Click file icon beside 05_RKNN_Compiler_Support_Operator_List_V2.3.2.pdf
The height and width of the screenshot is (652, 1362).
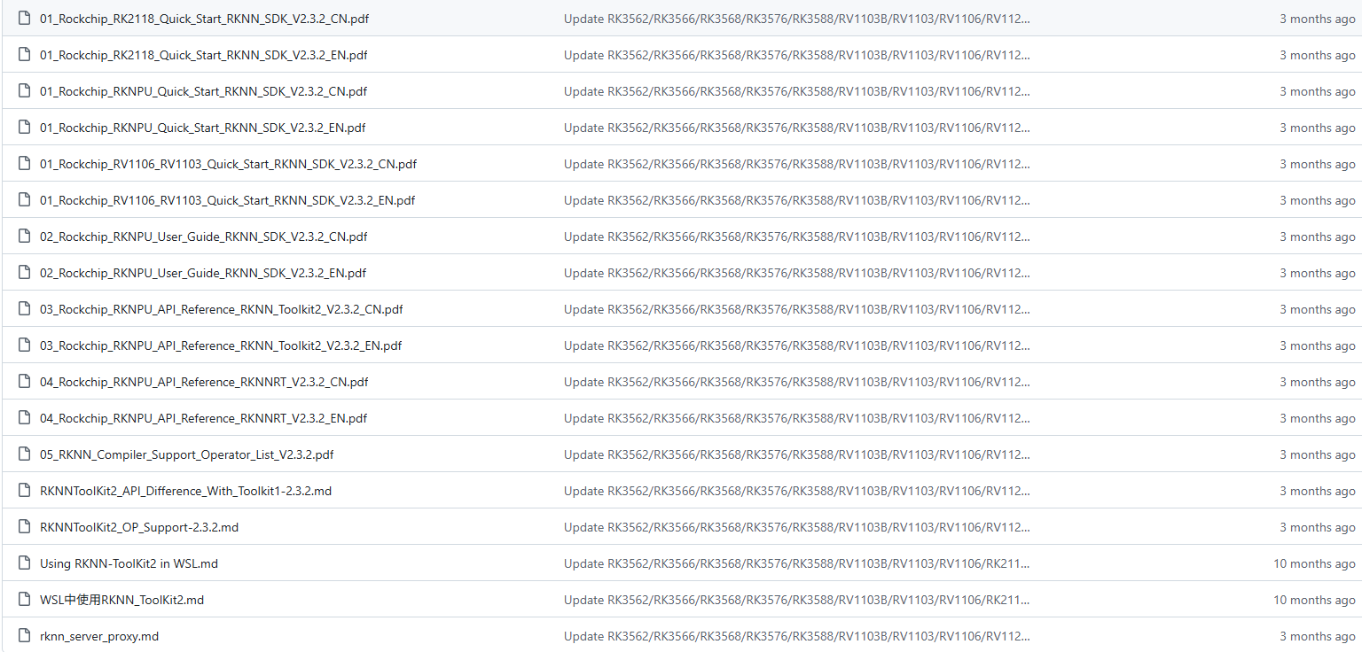pos(24,454)
